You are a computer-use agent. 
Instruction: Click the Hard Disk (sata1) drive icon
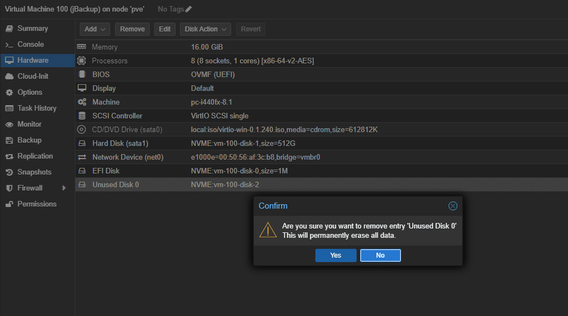pyautogui.click(x=82, y=143)
